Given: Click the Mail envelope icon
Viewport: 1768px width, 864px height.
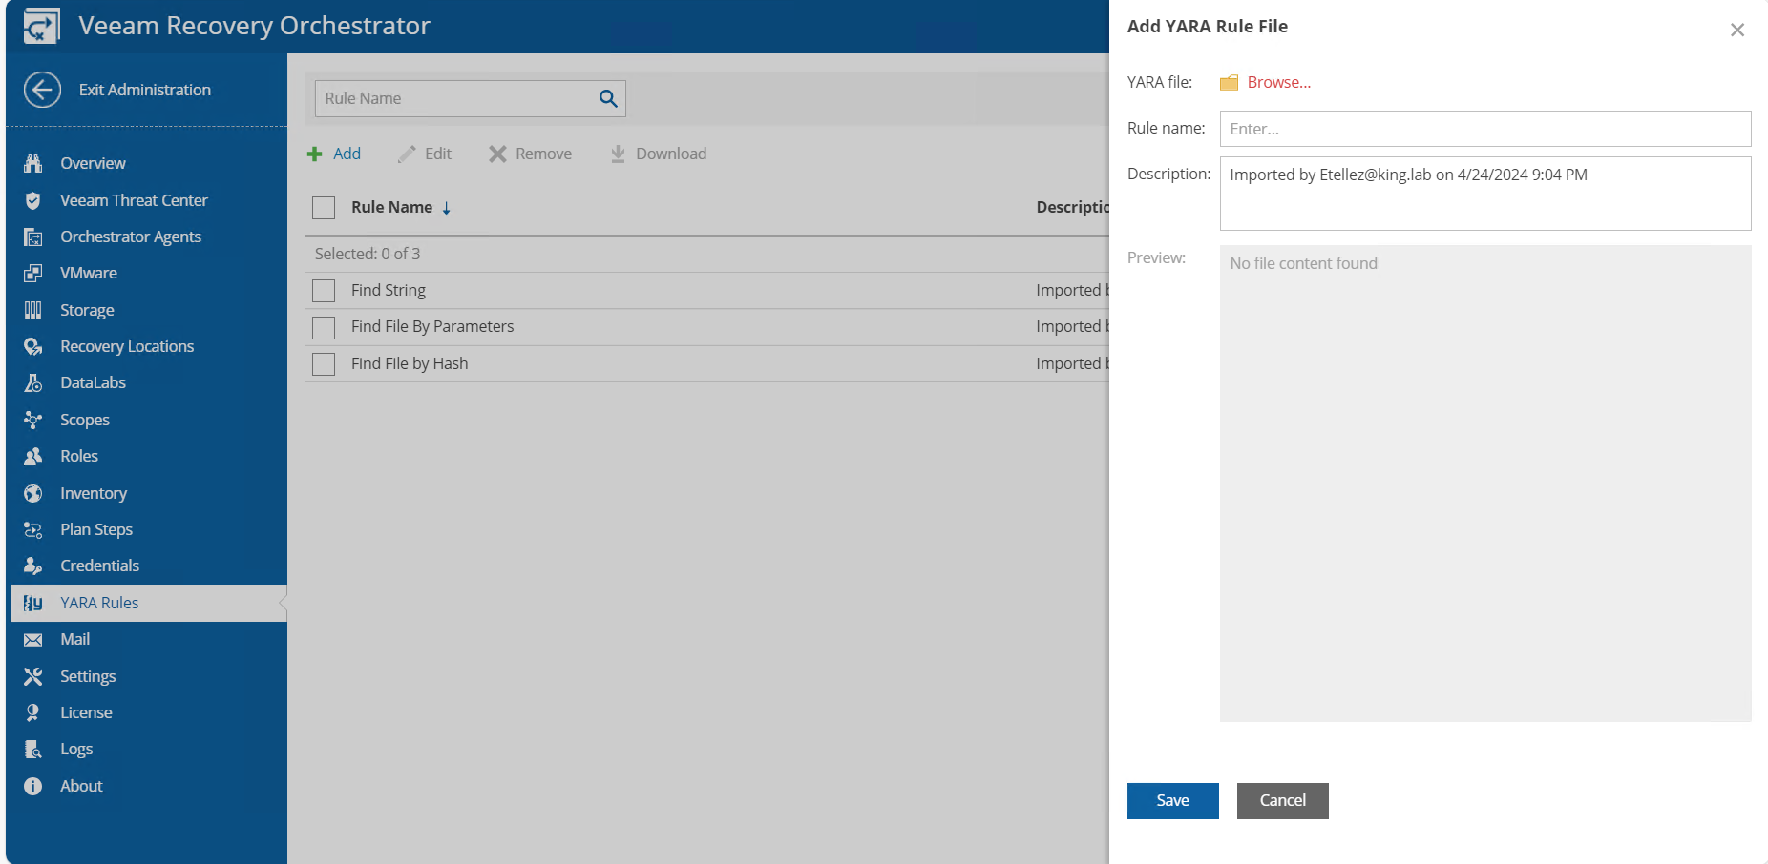Looking at the screenshot, I should coord(33,640).
